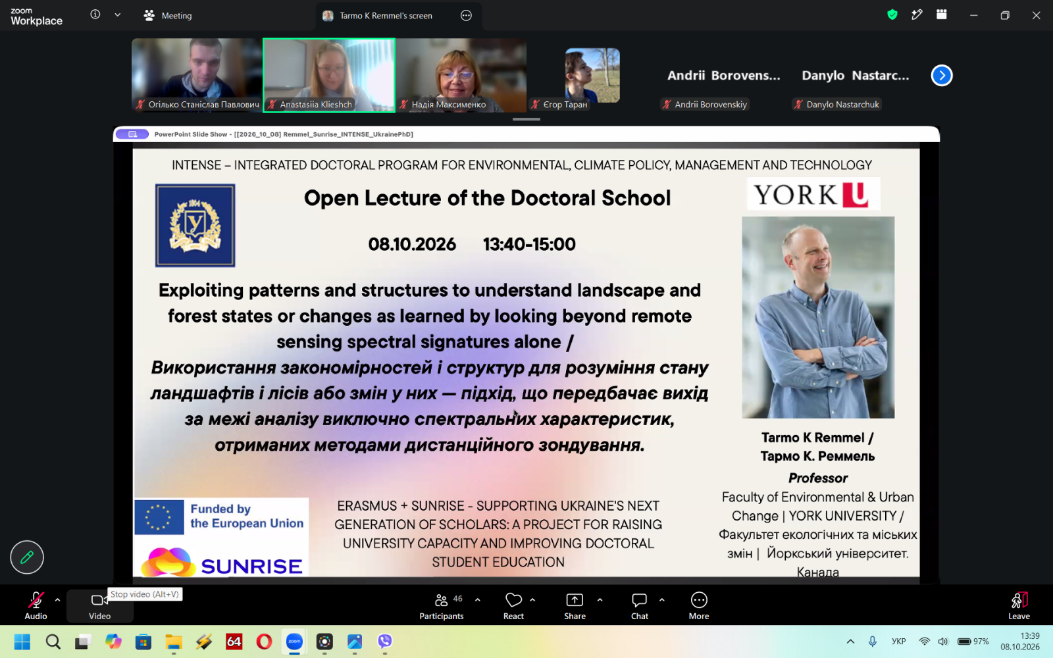Expand the React options arrow
1053x658 pixels.
coord(532,599)
